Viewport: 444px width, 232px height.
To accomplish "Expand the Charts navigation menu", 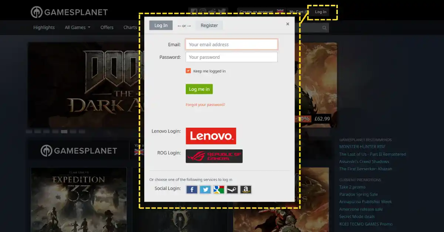I will (x=130, y=27).
